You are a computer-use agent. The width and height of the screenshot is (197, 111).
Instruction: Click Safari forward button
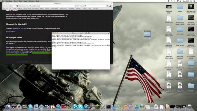tap(7, 6)
